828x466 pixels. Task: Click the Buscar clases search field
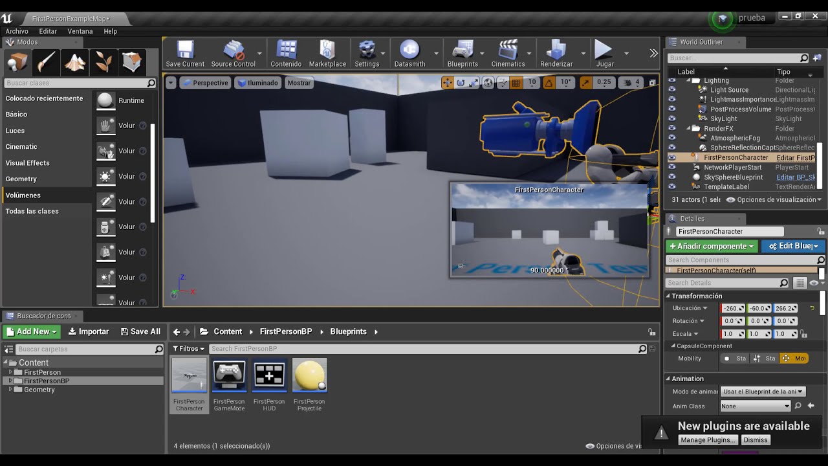[x=80, y=83]
